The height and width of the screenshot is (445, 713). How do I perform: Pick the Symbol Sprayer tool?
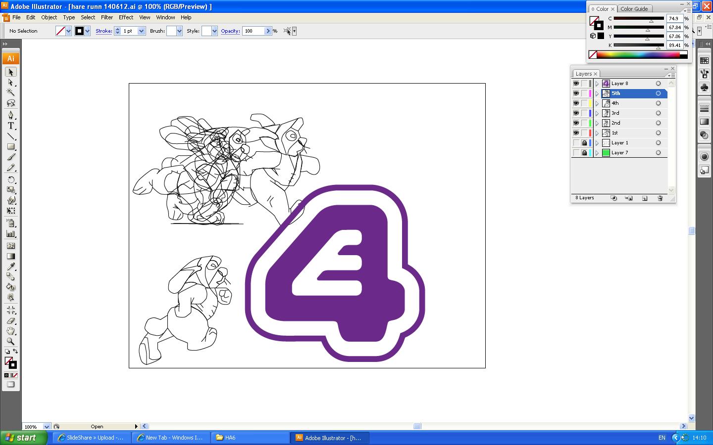10,223
